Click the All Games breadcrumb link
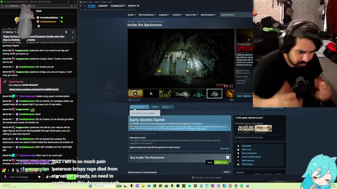The image size is (337, 189). [x=131, y=22]
